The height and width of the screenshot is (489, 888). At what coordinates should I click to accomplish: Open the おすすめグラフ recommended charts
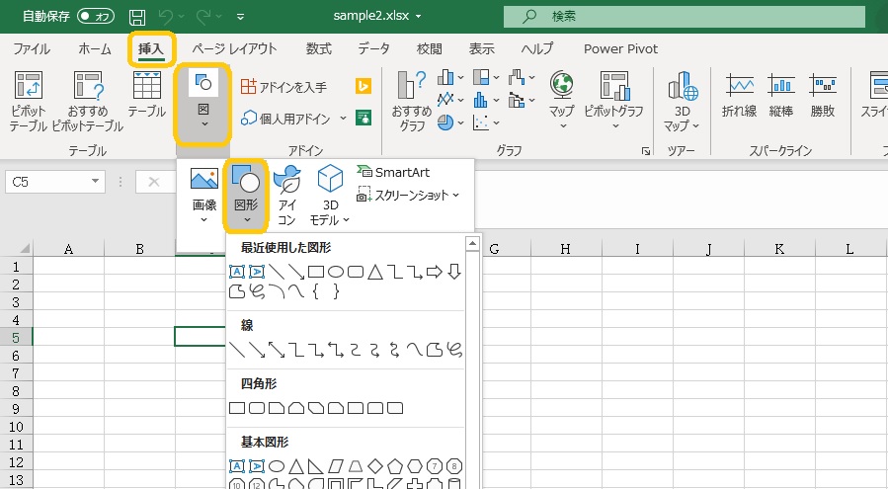pyautogui.click(x=410, y=102)
